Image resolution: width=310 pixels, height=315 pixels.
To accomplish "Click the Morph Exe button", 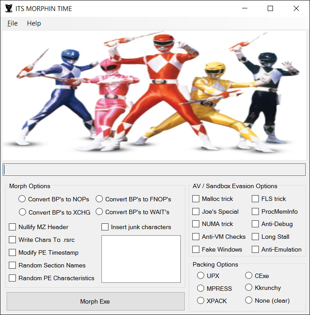I will (x=96, y=301).
